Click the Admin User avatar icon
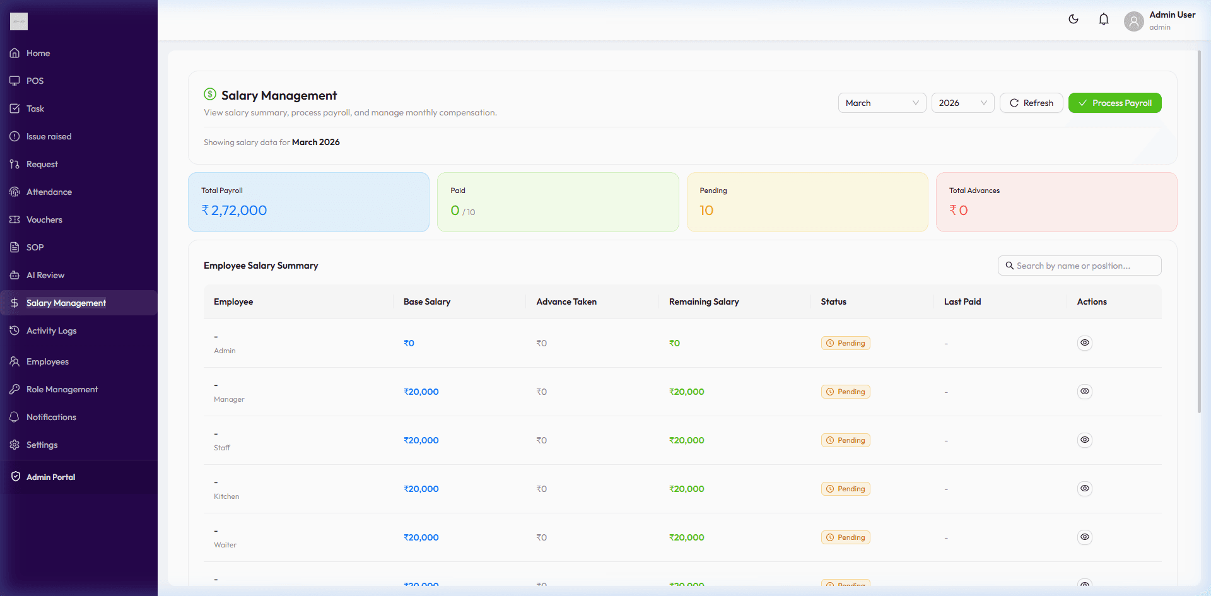Screen dimensions: 1211x596 [1133, 21]
